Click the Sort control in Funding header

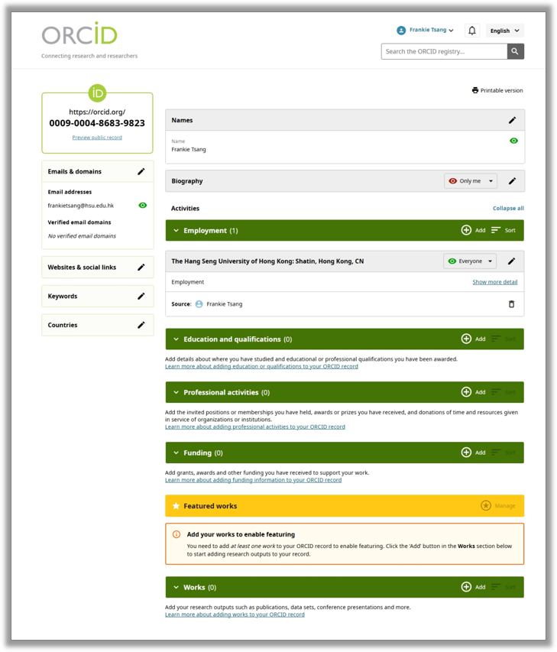(504, 453)
